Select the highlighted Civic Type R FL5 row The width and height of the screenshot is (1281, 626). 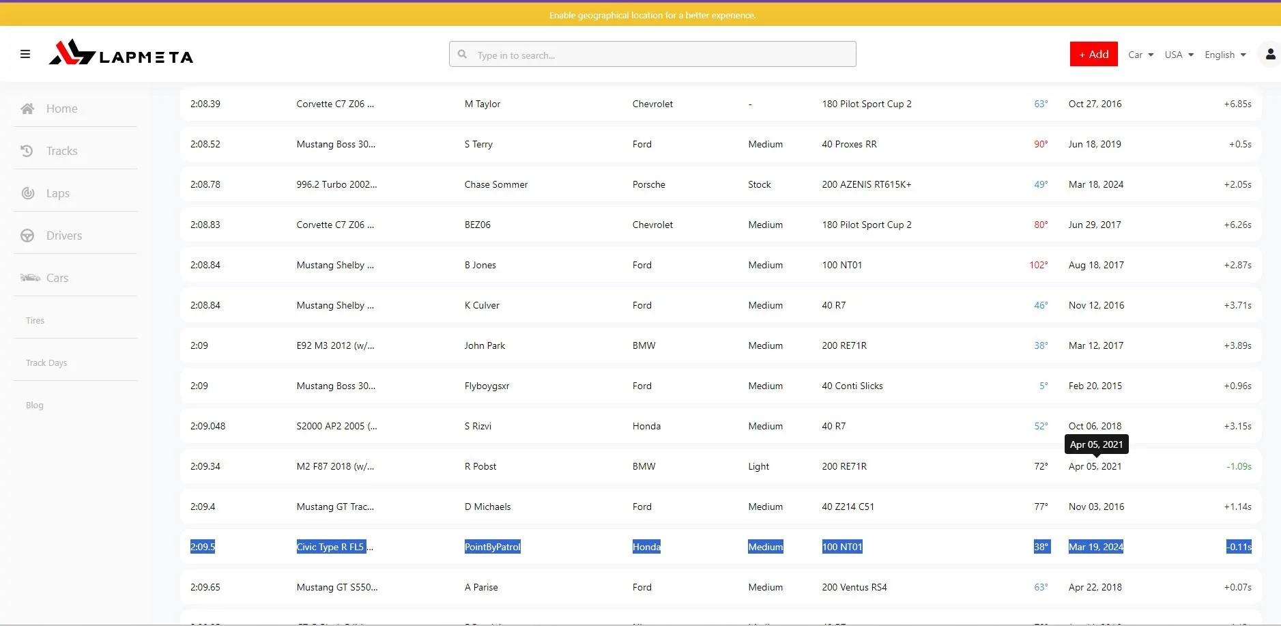(x=334, y=547)
